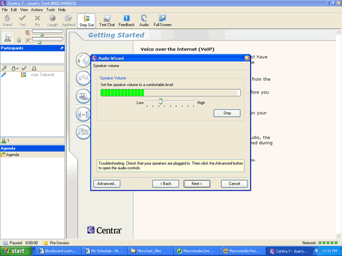Click the headset icon in Getting Started sidebar
This screenshot has width=342, height=256.
click(83, 60)
